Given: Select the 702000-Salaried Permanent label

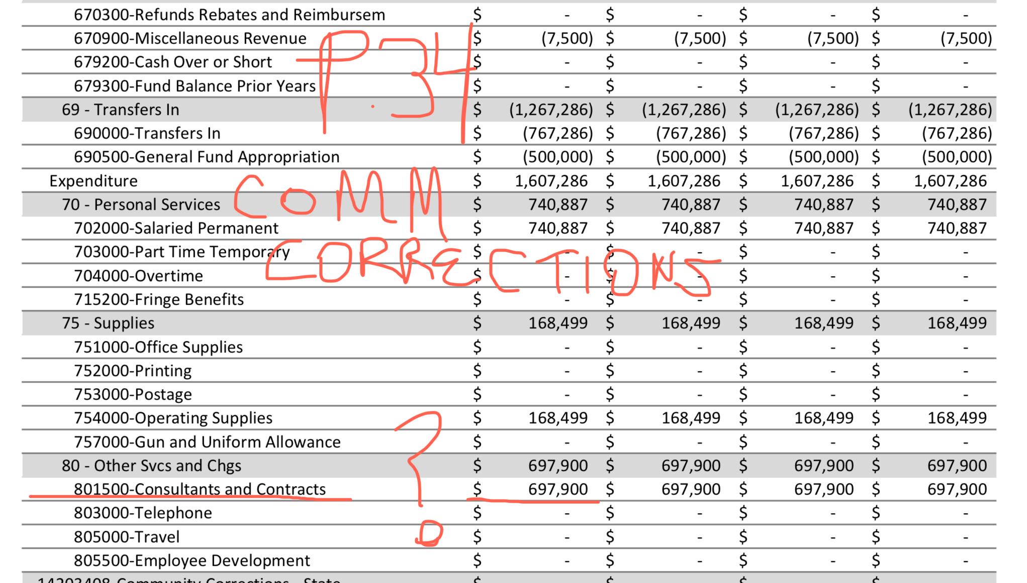Looking at the screenshot, I should [175, 228].
